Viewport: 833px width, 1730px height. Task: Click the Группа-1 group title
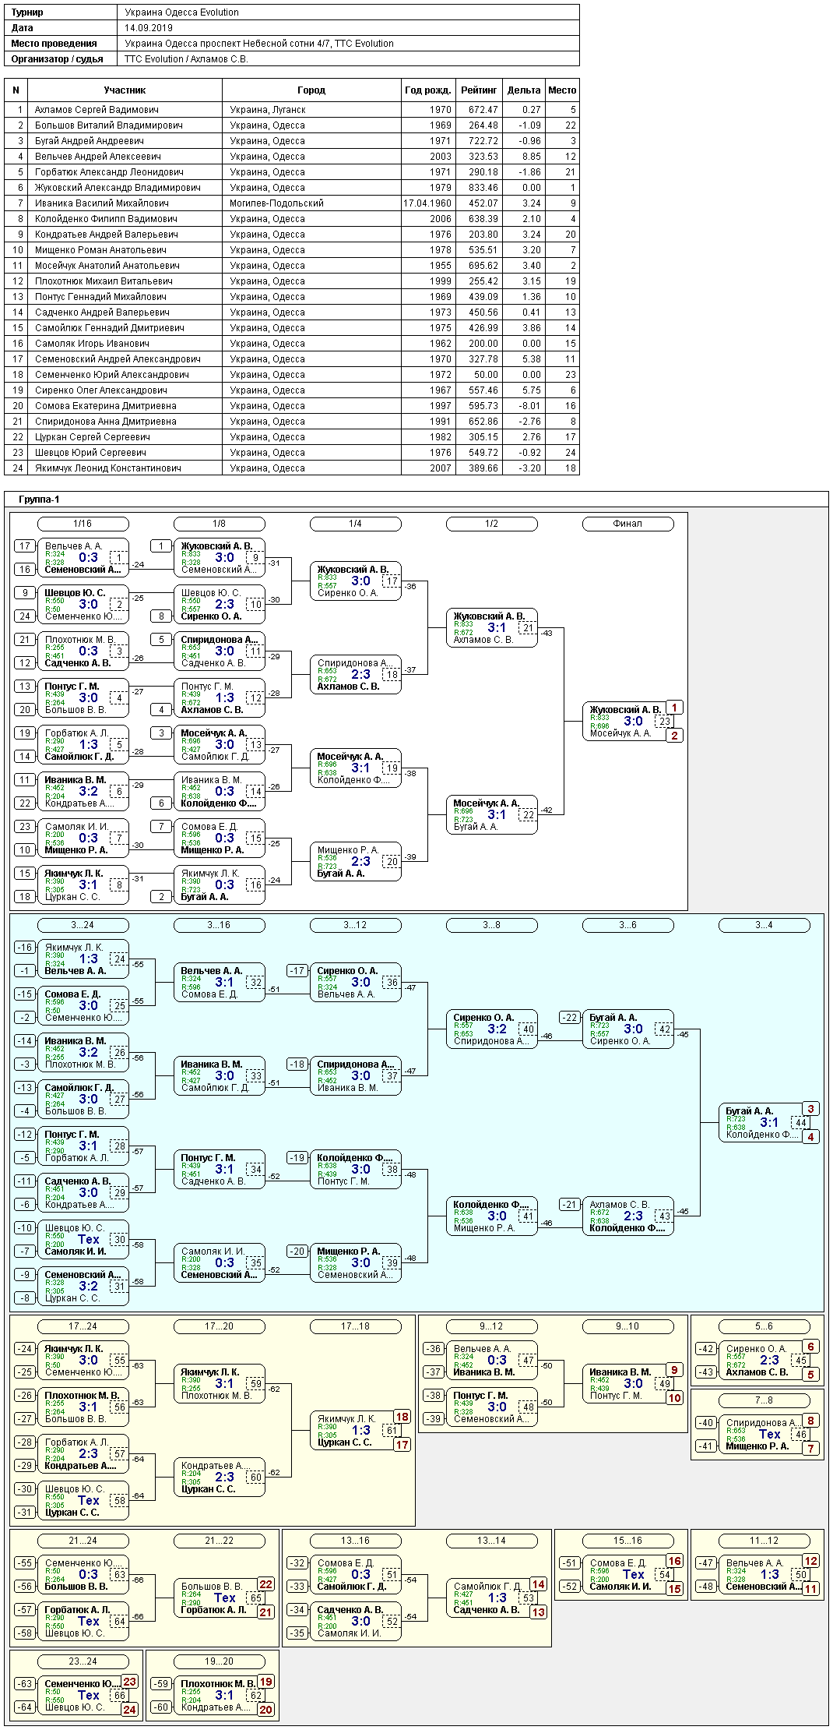click(39, 500)
